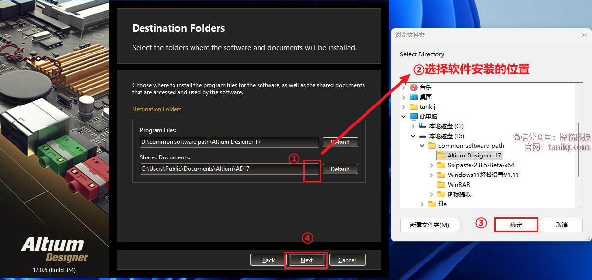592x280 pixels.
Task: Create a folder with 新建文件夹(M)
Action: [x=429, y=225]
